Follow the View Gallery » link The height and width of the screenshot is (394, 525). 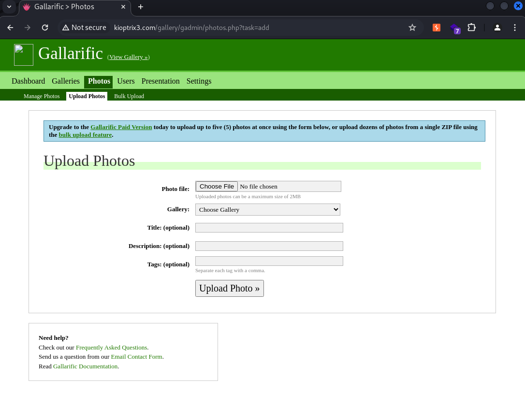(129, 57)
